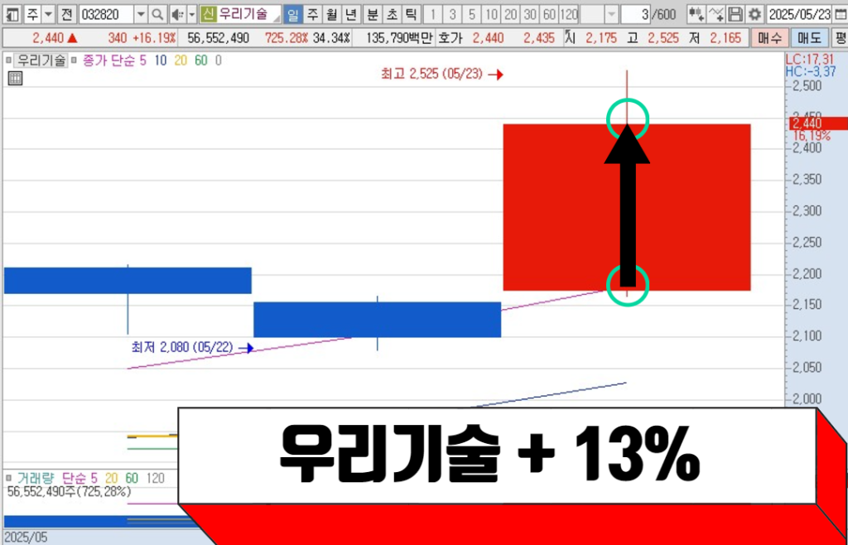
Task: Click the 매도 sell button
Action: coord(809,38)
